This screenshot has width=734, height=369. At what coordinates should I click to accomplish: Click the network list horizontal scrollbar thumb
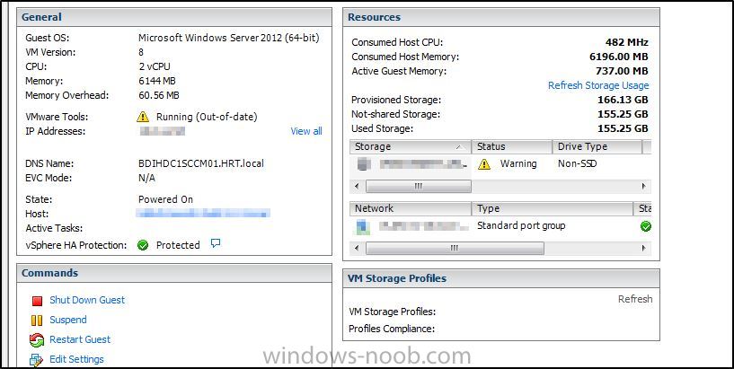pos(455,249)
